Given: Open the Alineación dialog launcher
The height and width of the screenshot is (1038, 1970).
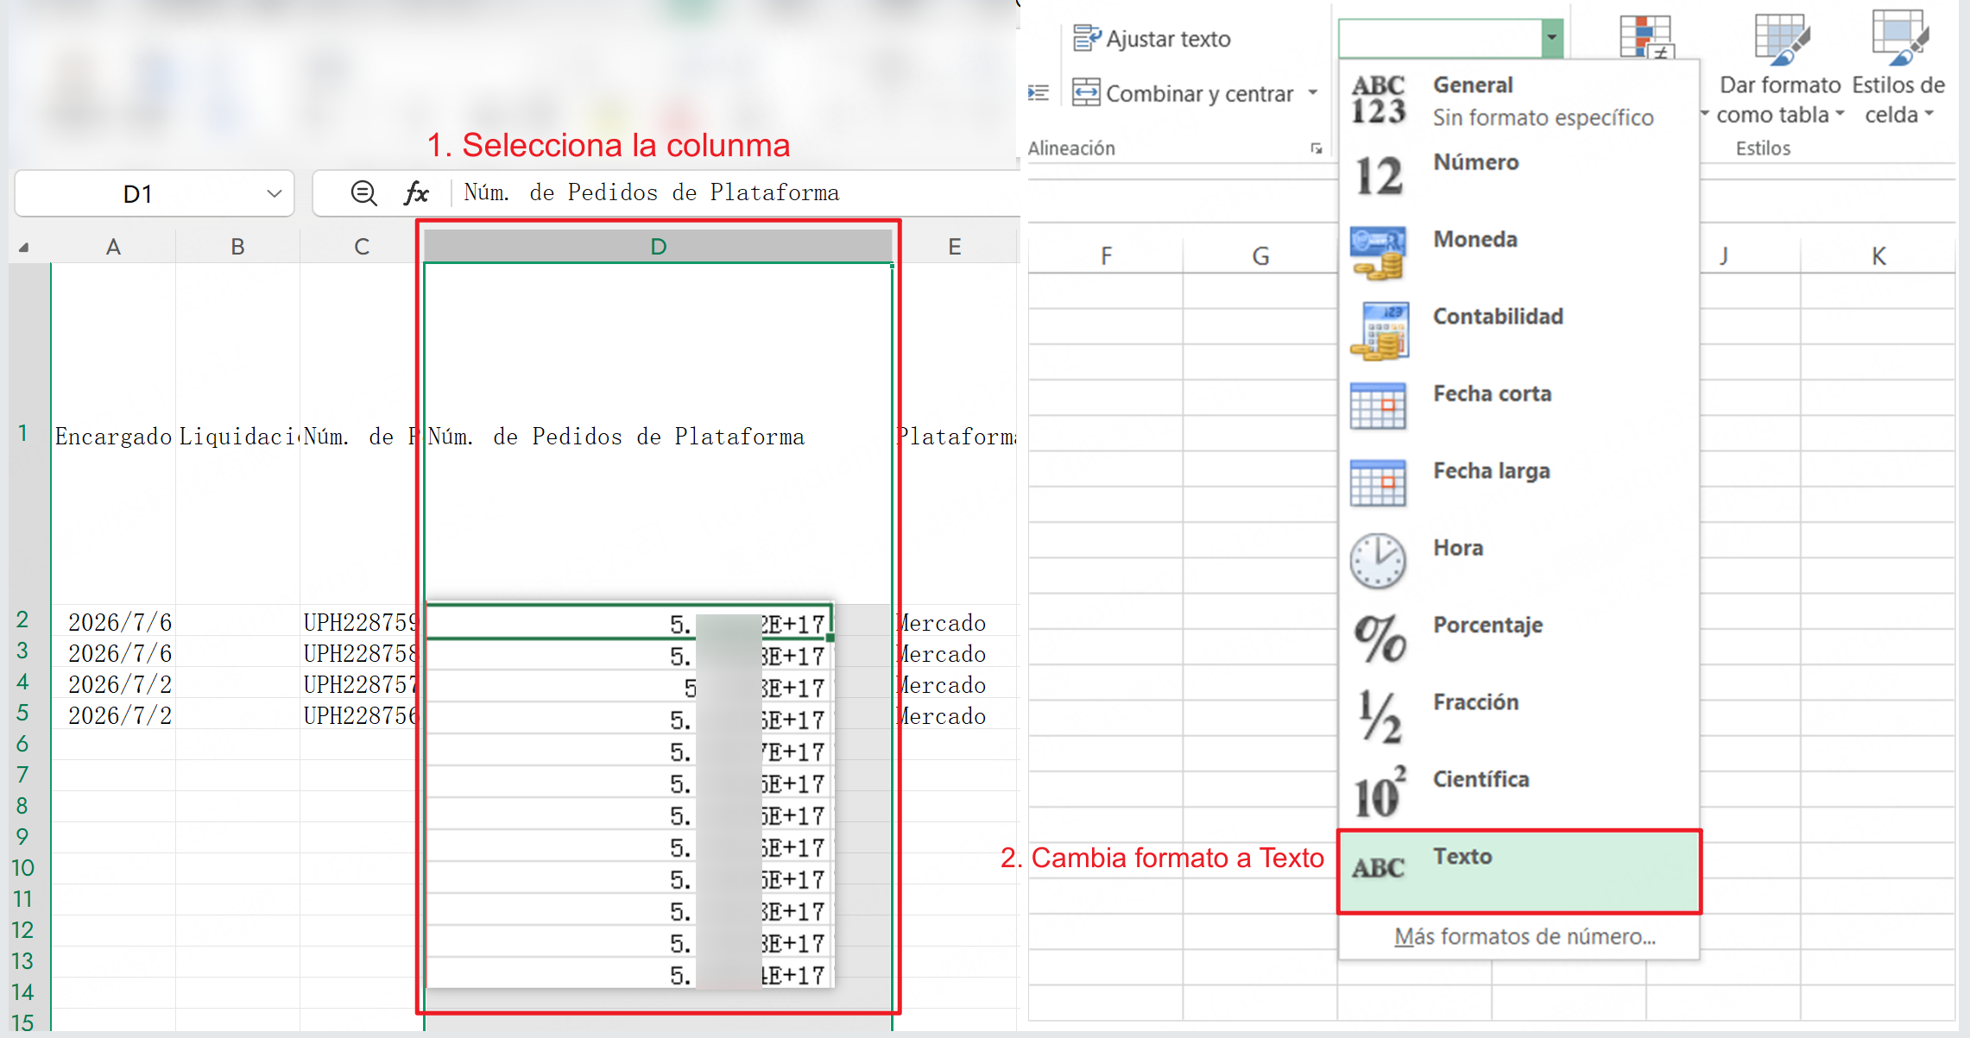Looking at the screenshot, I should tap(1316, 148).
